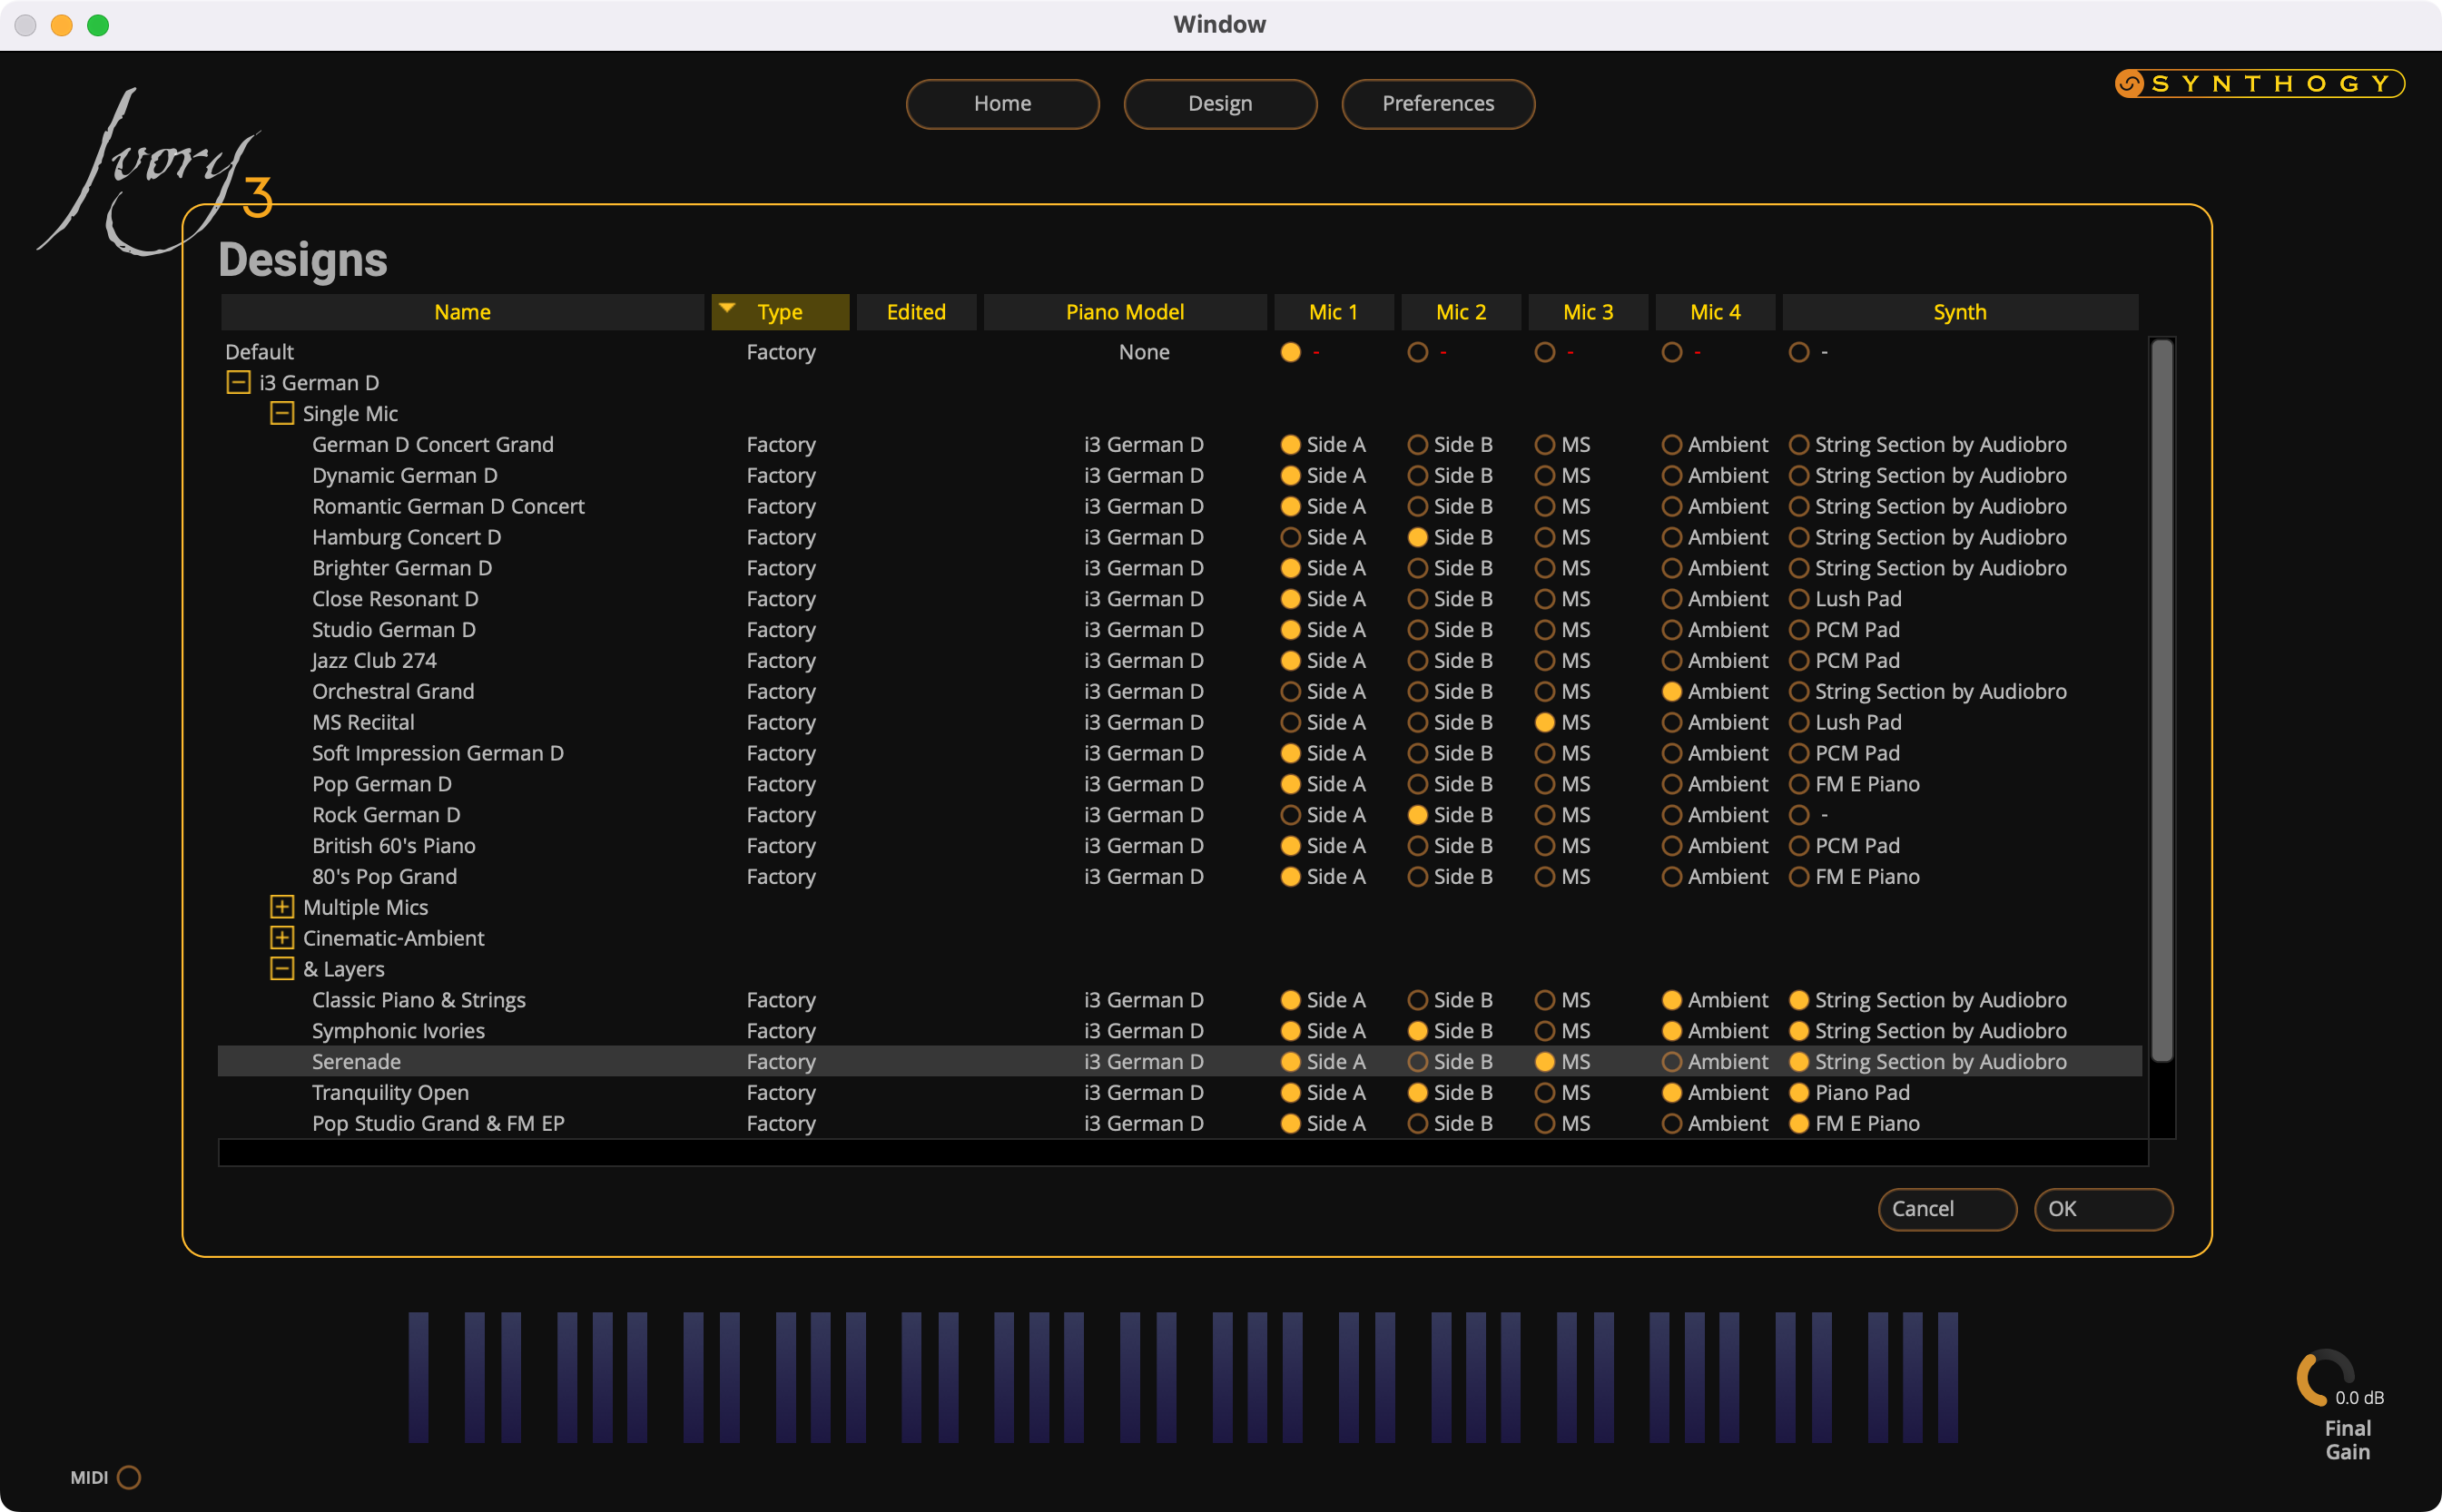Sort by the Mic 1 column
This screenshot has height=1512, width=2442.
(1333, 312)
